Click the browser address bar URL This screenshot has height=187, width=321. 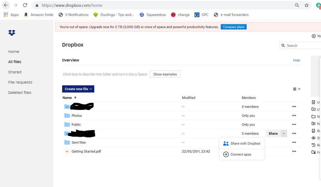[x=72, y=5]
